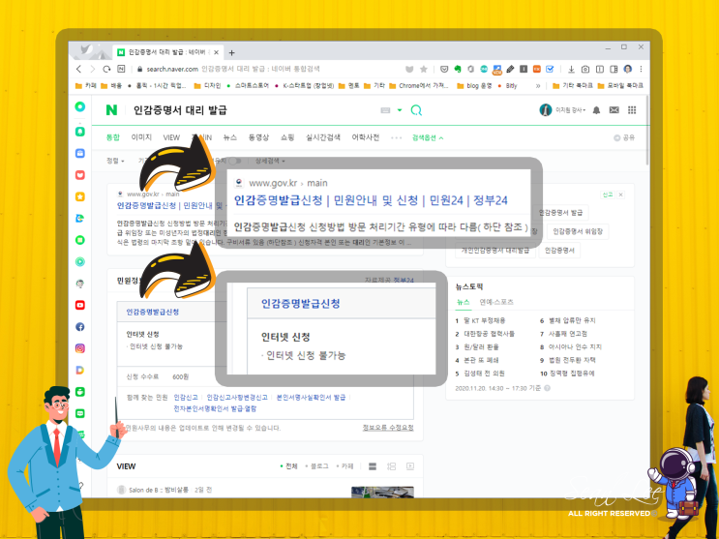
Task: Open the 쇼핑 search tab
Action: [287, 137]
